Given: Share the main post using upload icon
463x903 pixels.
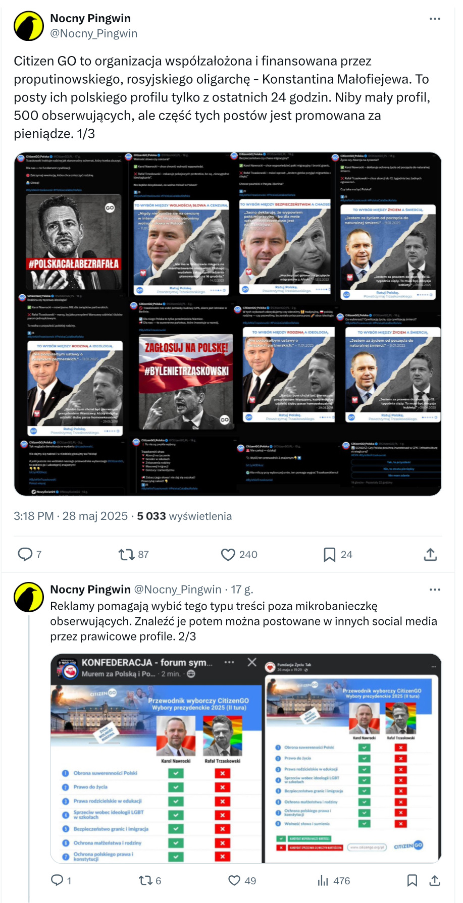Looking at the screenshot, I should [430, 555].
